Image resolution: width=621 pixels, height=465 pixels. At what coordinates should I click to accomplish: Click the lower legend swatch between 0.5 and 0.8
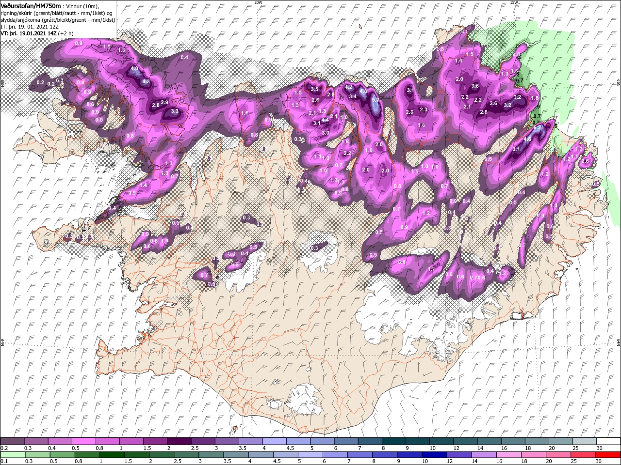tap(63, 455)
